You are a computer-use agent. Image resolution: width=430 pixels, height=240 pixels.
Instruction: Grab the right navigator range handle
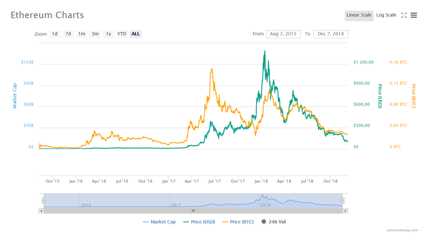click(343, 201)
